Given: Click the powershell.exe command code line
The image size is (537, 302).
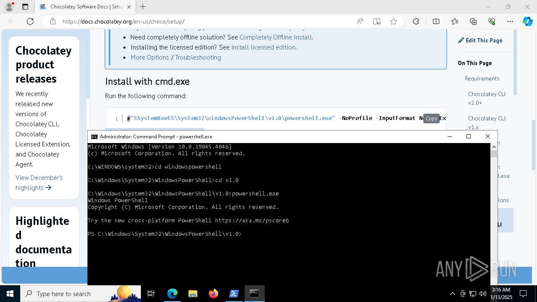Looking at the screenshot, I should 286,118.
